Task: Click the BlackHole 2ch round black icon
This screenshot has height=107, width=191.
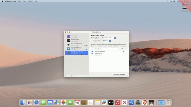Action: [x=68, y=40]
